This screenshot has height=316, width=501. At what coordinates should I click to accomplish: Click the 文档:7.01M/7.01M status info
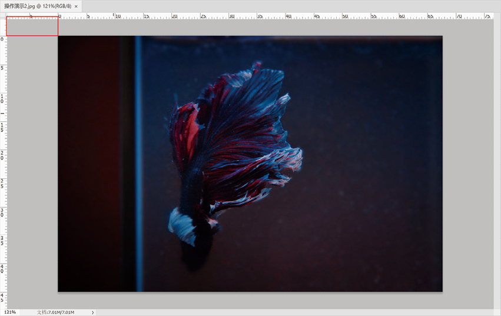55,312
